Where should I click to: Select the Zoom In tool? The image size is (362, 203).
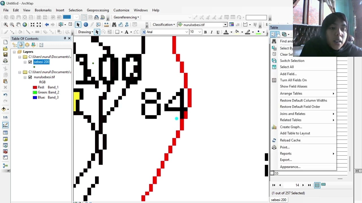coord(6,25)
